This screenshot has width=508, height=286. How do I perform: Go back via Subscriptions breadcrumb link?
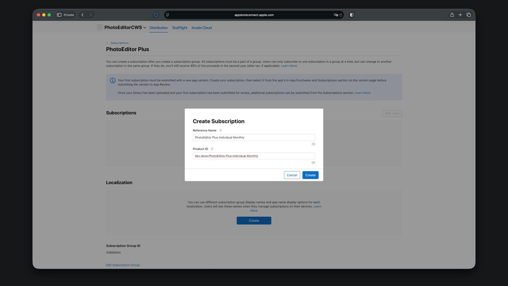119,43
